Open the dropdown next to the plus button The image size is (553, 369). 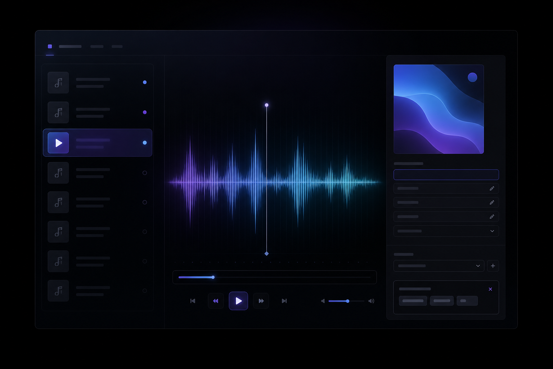439,266
